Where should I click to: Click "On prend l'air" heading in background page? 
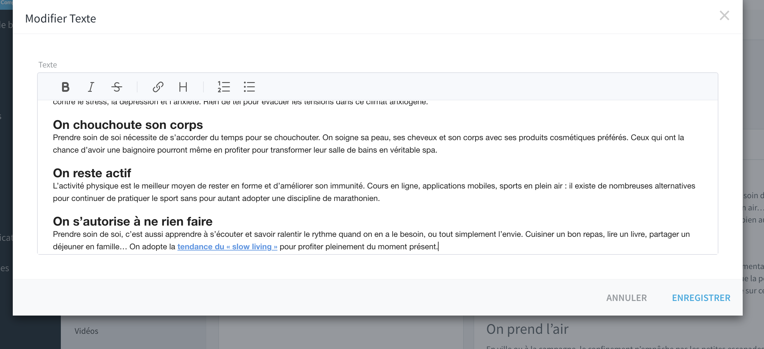(527, 329)
